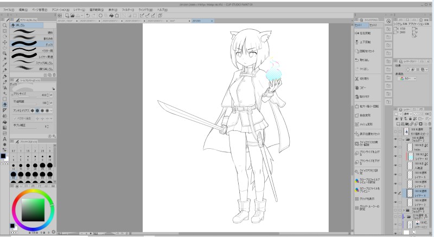Select the 硬め eraser sub tool
This screenshot has width=434, height=237.
tap(33, 32)
